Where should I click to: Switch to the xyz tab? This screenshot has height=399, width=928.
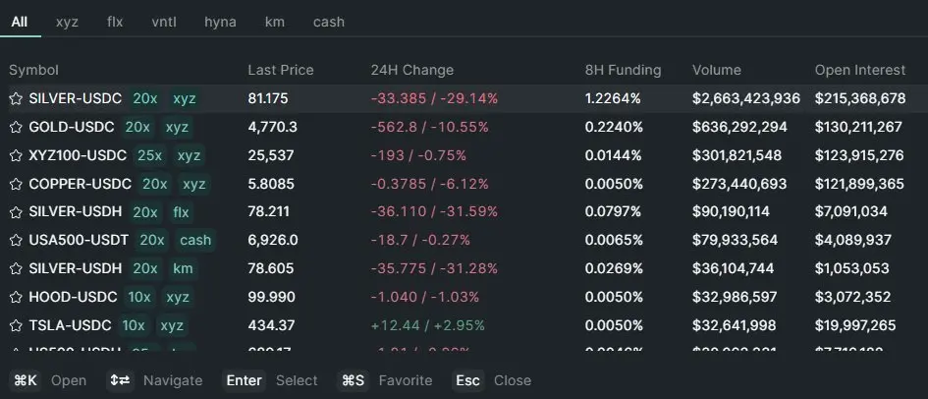(68, 21)
